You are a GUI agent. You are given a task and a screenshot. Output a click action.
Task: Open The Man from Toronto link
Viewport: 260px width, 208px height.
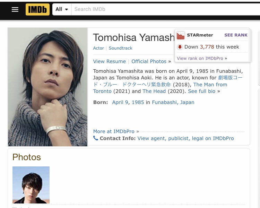(x=160, y=88)
